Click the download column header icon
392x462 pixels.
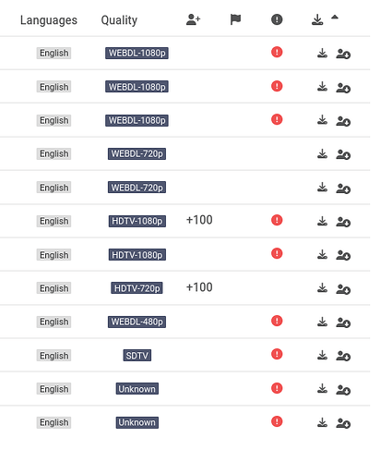click(317, 19)
